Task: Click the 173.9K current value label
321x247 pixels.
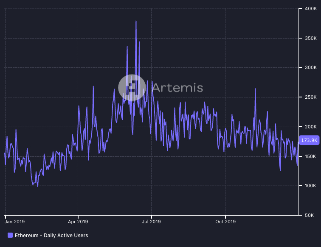Action: (309, 140)
